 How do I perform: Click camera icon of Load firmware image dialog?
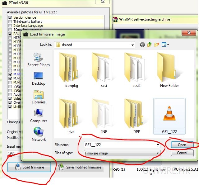(26, 34)
